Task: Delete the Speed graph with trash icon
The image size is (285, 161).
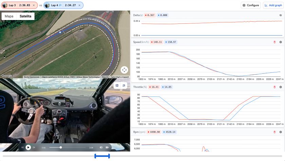Action: point(274,42)
